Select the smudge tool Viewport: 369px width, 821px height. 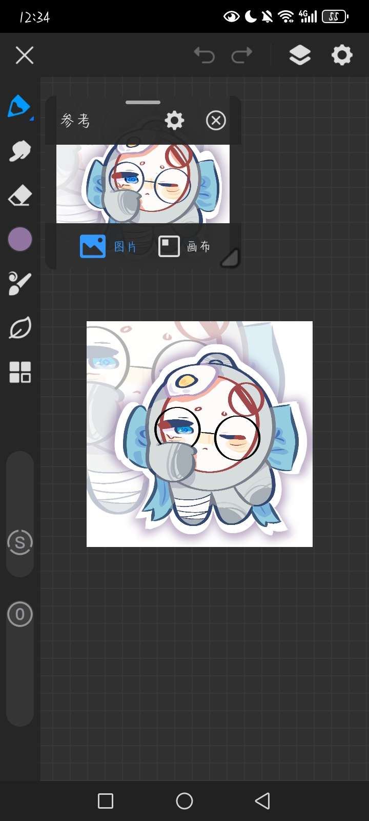click(19, 151)
